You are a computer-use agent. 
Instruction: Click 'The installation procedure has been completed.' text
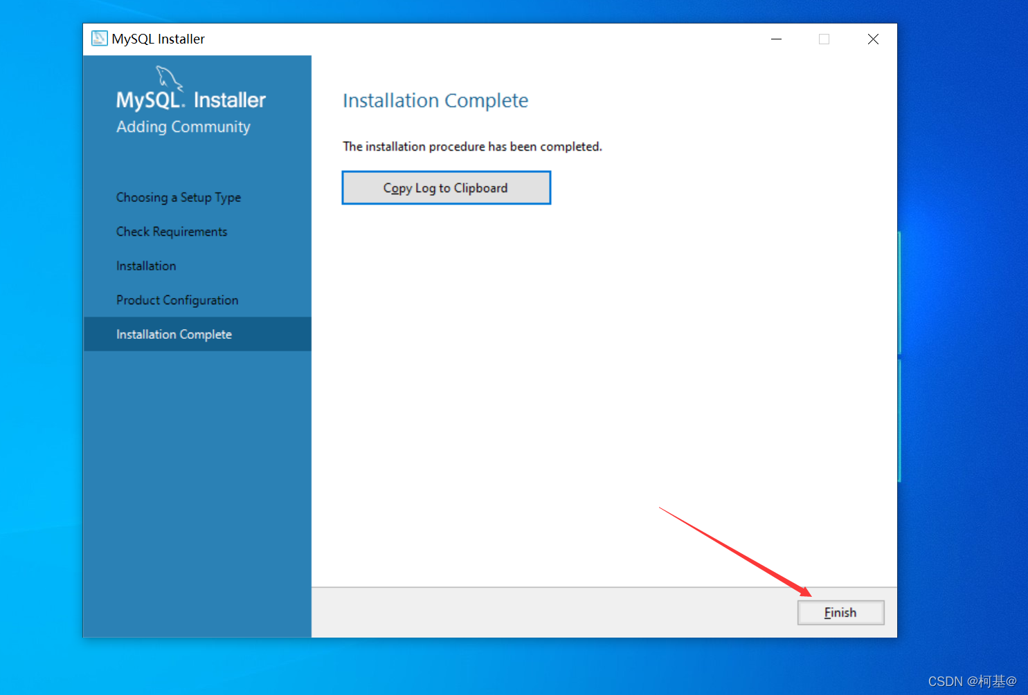[472, 147]
